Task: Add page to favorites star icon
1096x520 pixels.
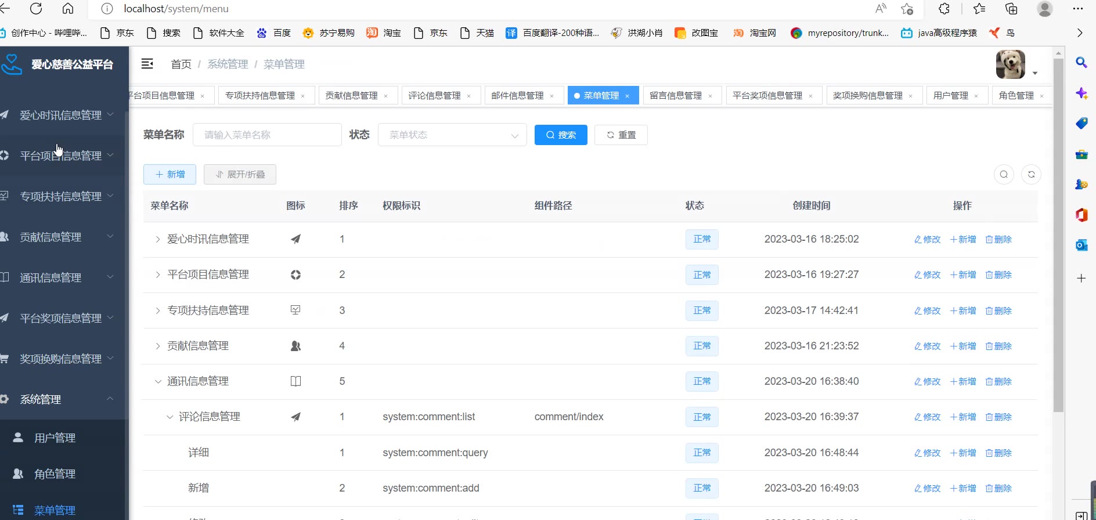Action: 907,9
